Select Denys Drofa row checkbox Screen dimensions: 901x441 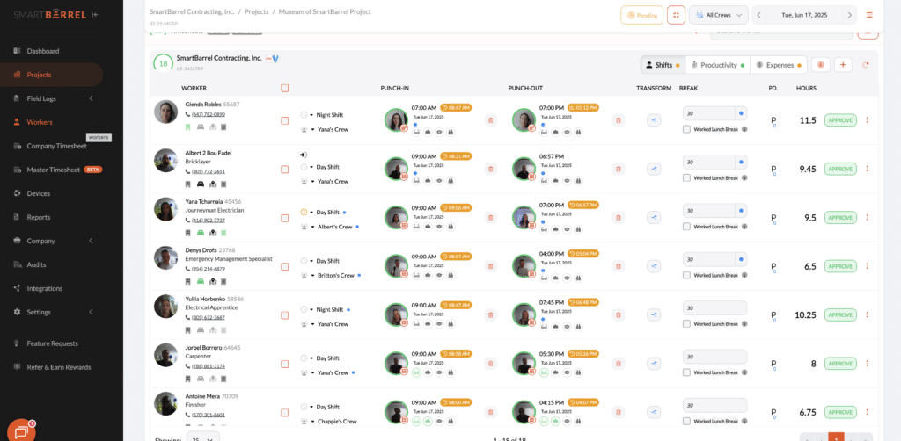(x=284, y=267)
